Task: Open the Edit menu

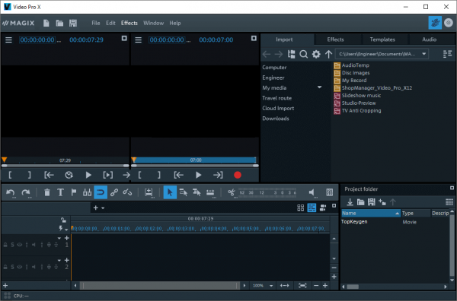Action: coord(110,23)
